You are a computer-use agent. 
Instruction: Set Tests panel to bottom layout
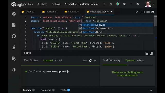click(147, 53)
